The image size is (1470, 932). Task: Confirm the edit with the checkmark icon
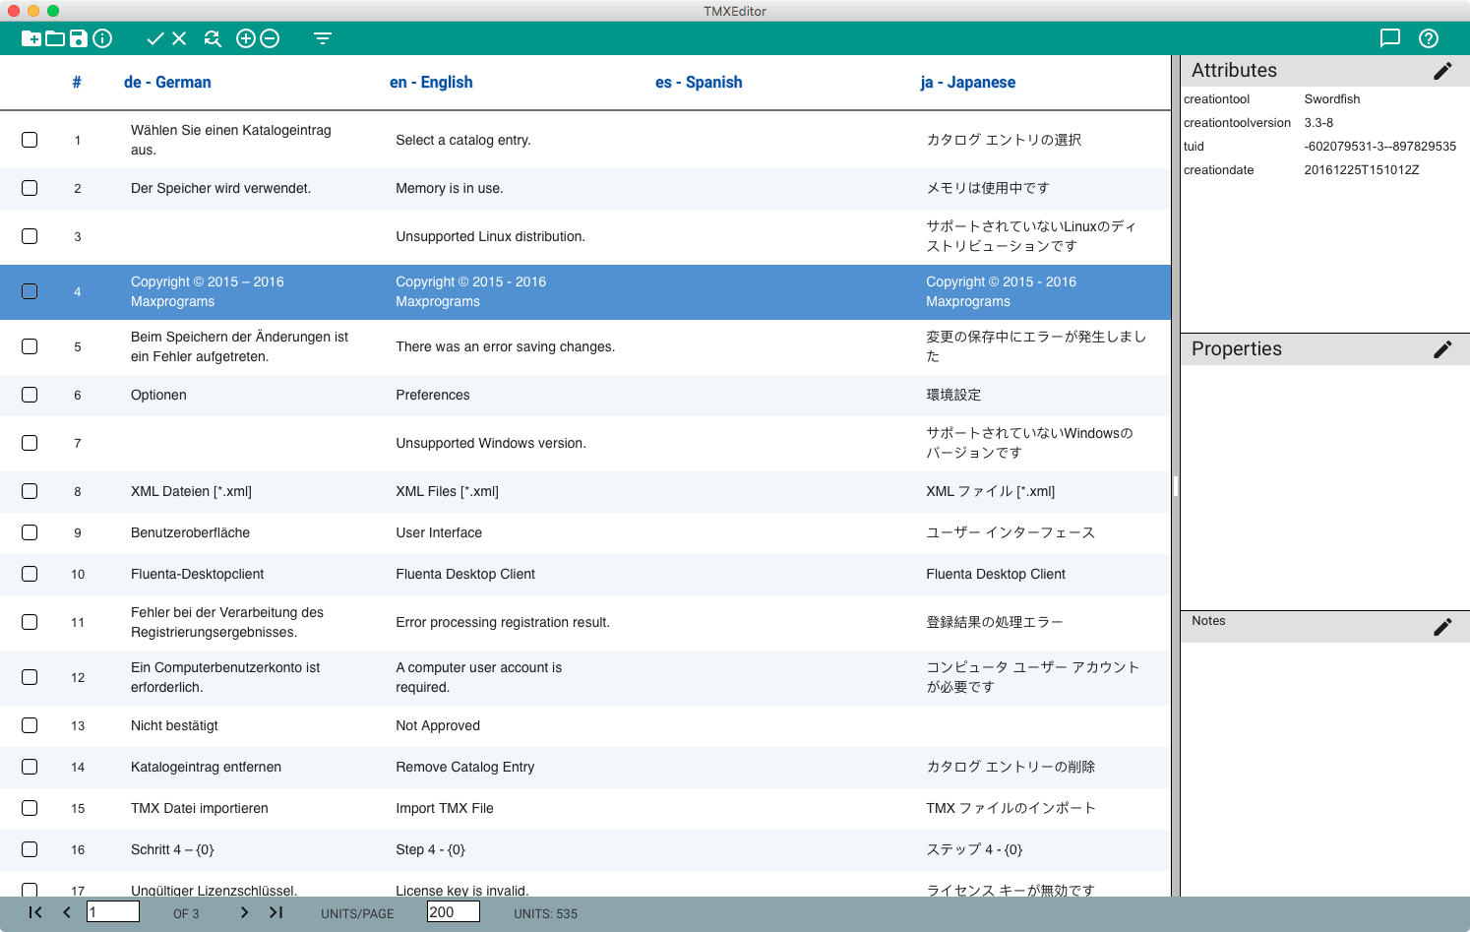coord(154,38)
